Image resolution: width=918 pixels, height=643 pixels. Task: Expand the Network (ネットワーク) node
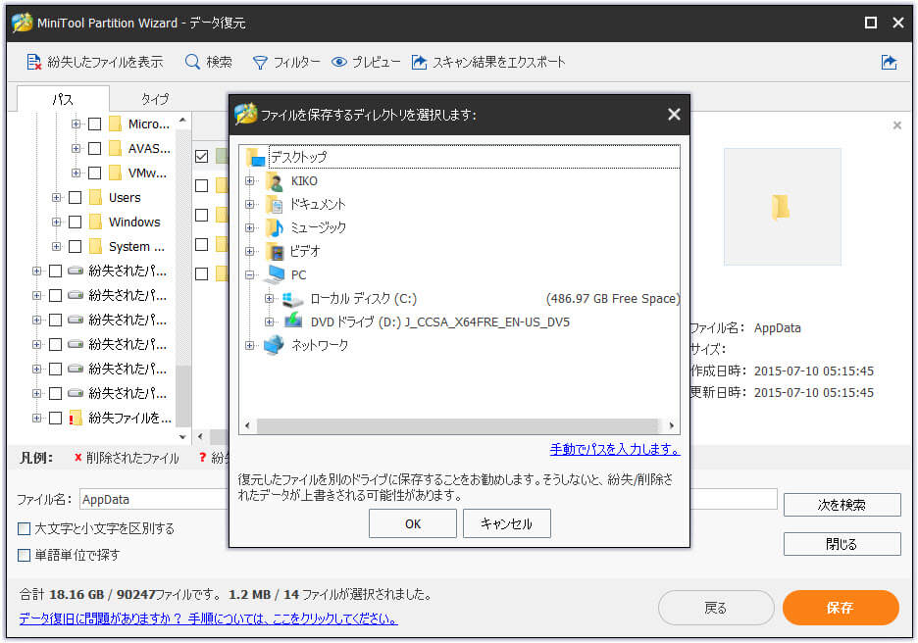250,346
